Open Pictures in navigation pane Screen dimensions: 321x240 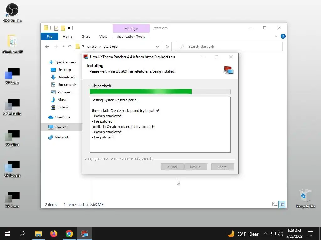click(61, 92)
